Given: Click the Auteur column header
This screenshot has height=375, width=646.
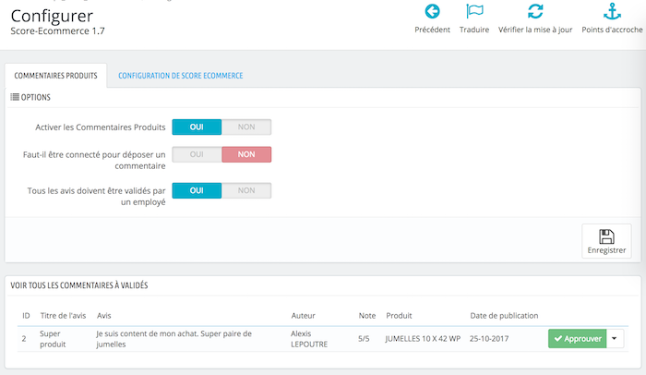Looking at the screenshot, I should point(304,316).
